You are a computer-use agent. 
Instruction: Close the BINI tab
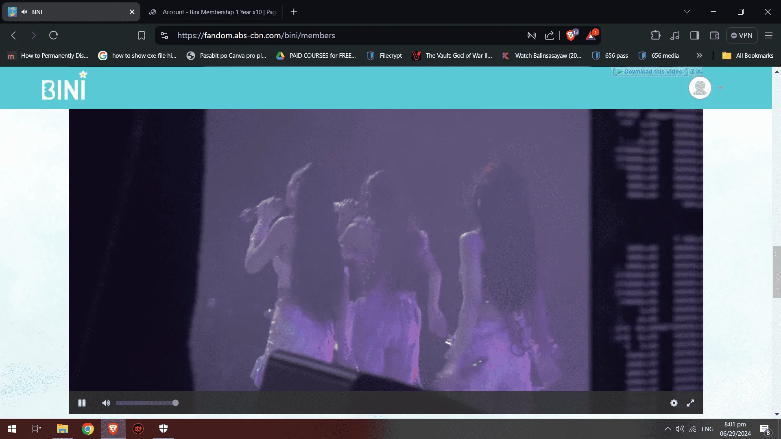(132, 12)
